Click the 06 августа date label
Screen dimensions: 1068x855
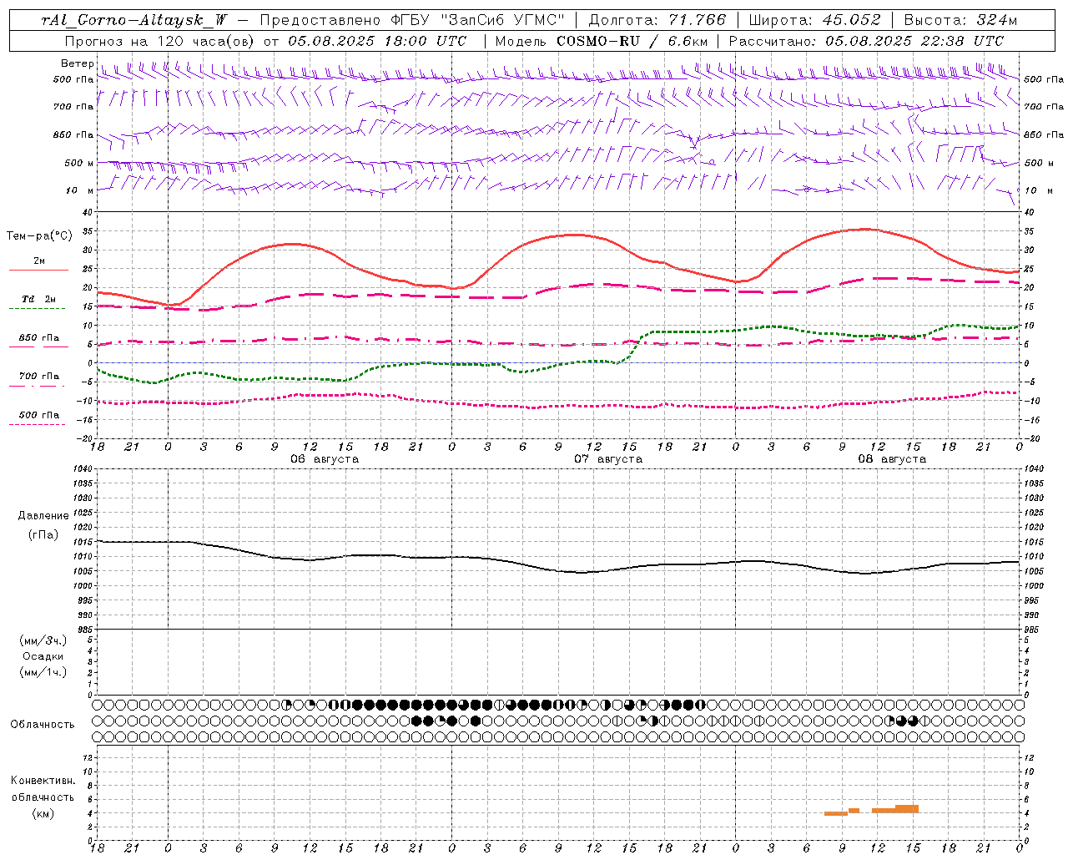(x=325, y=459)
